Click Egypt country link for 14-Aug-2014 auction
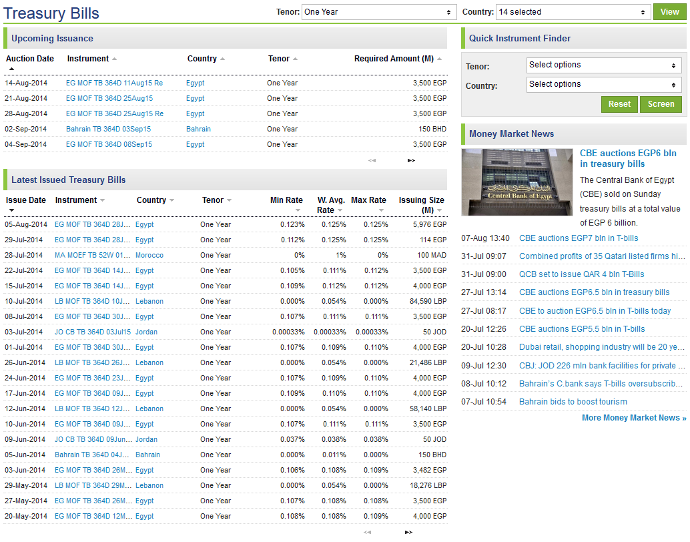The height and width of the screenshot is (542, 690). [x=196, y=83]
